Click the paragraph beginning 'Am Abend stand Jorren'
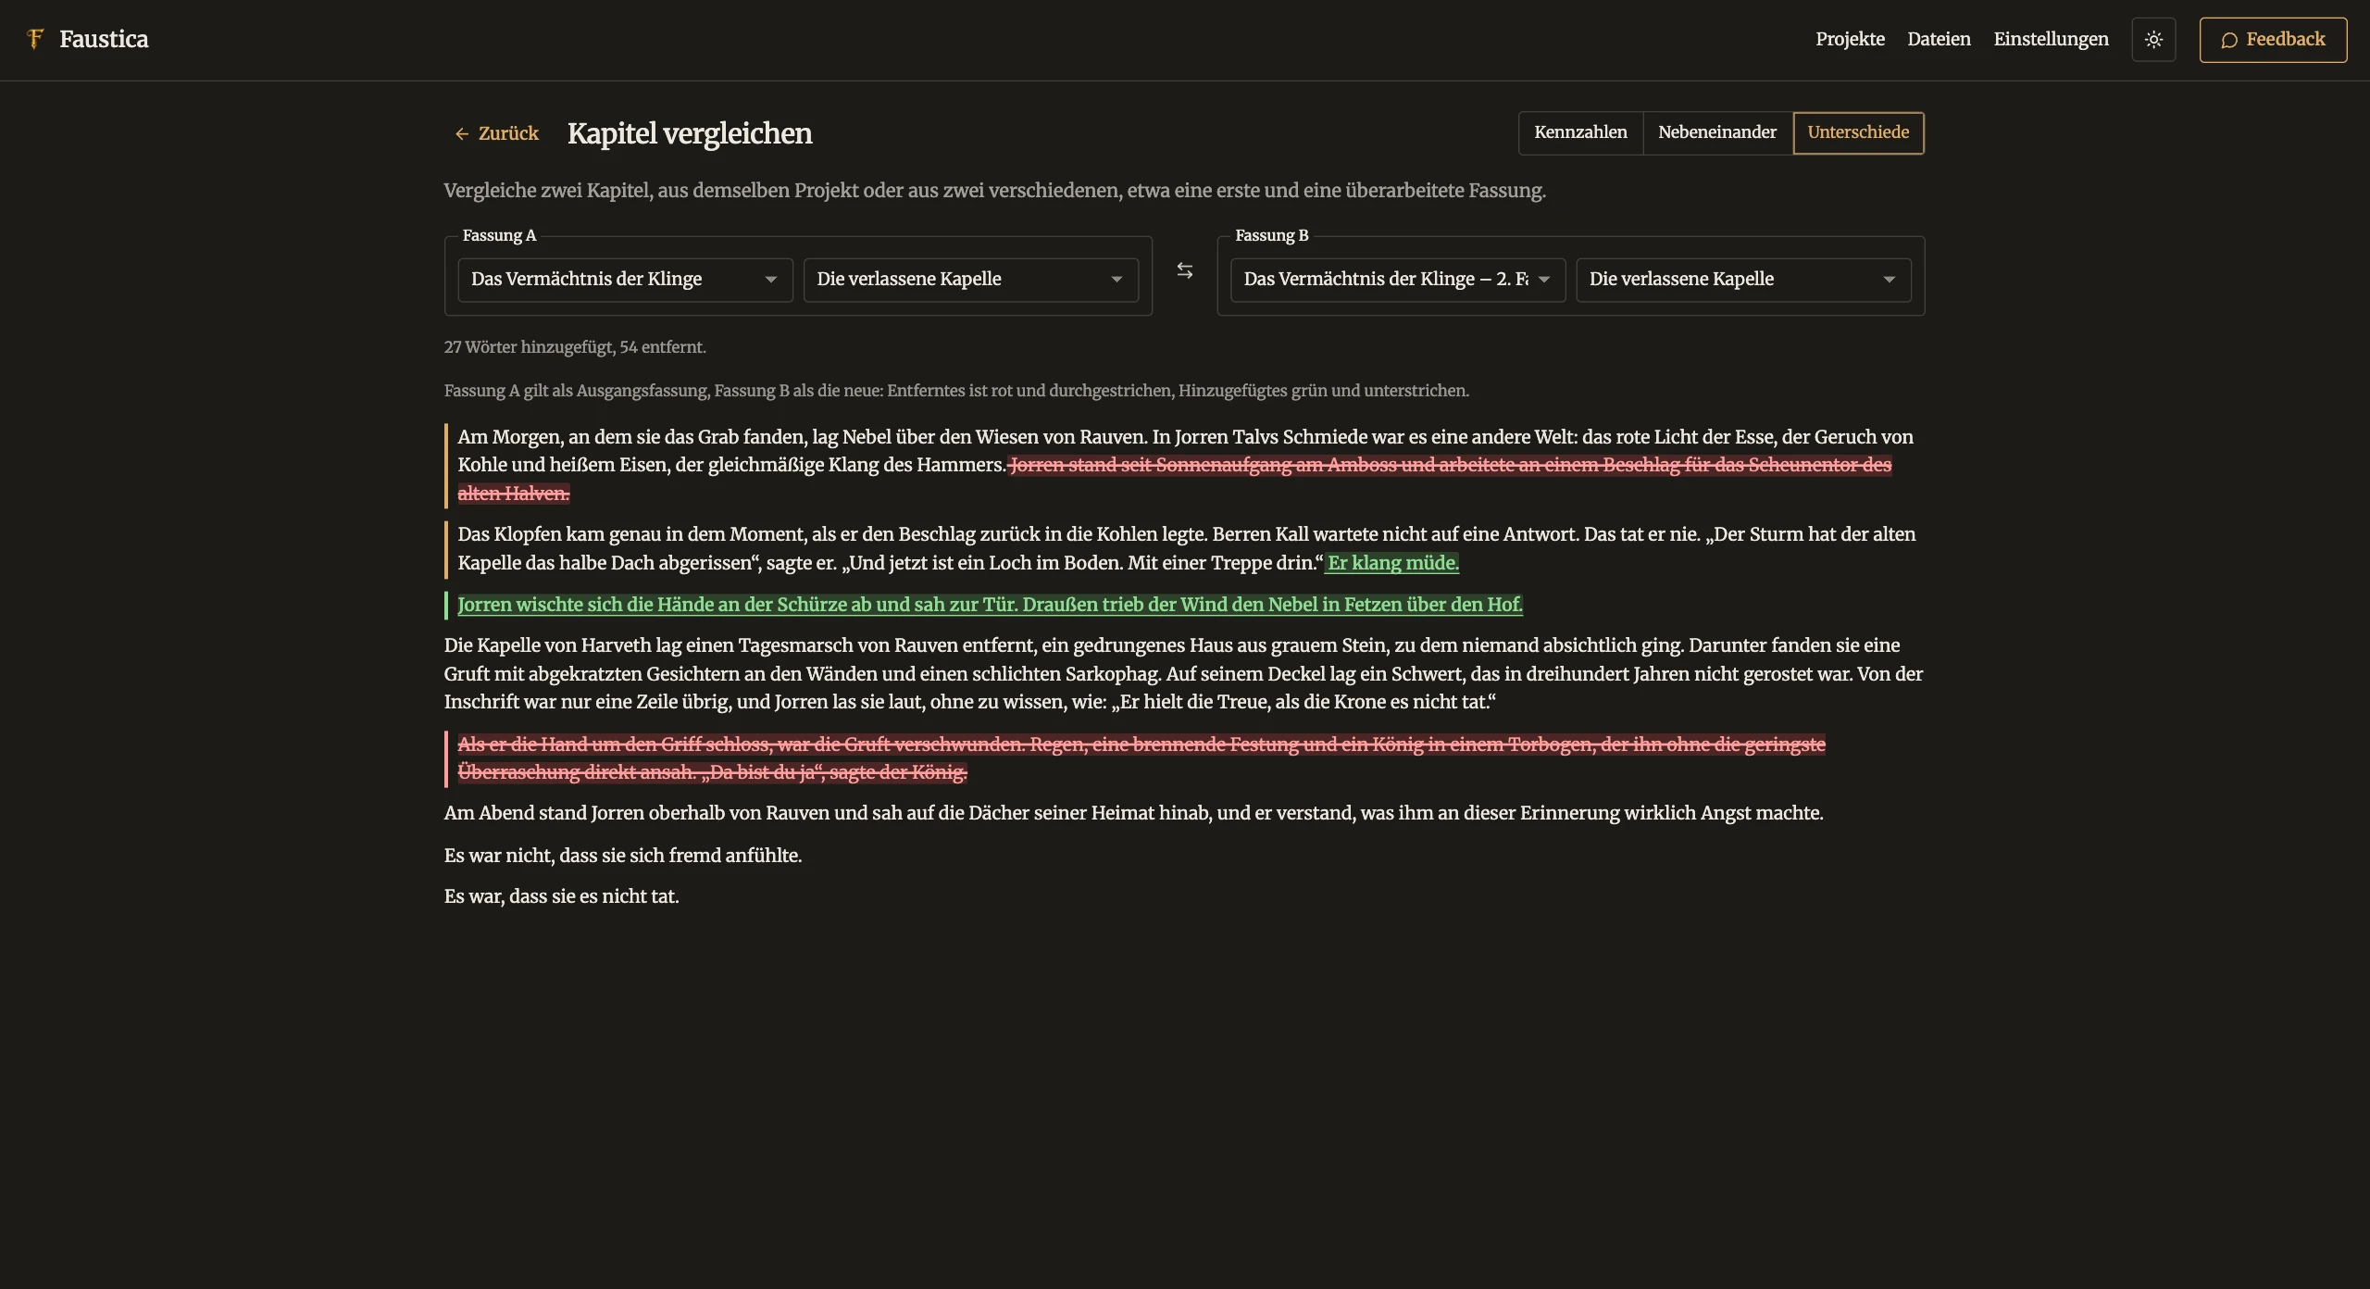This screenshot has height=1289, width=2370. point(1133,813)
